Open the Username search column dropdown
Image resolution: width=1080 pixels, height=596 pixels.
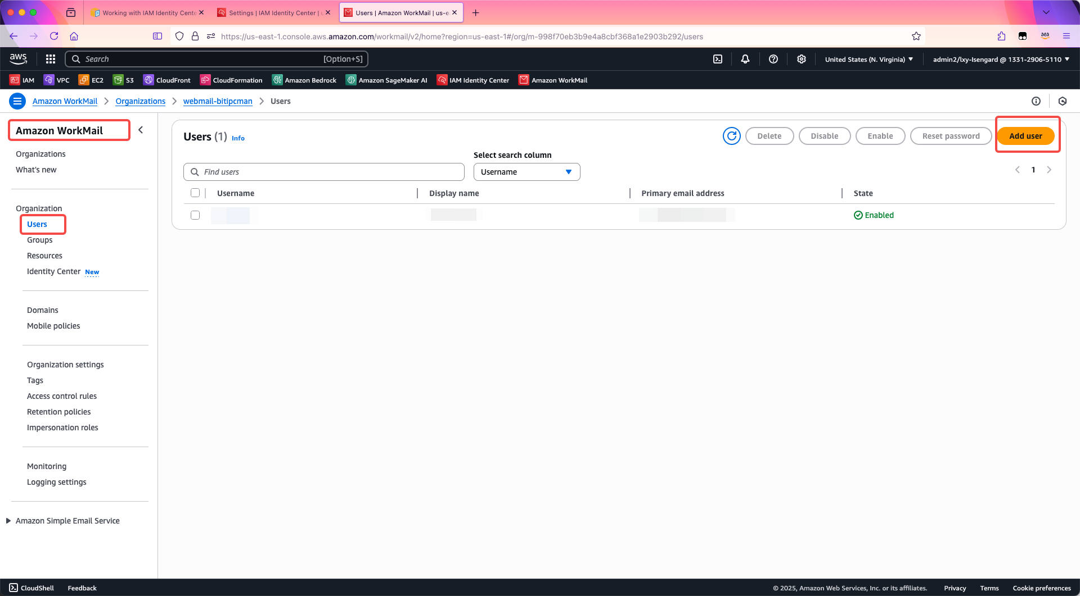click(526, 172)
